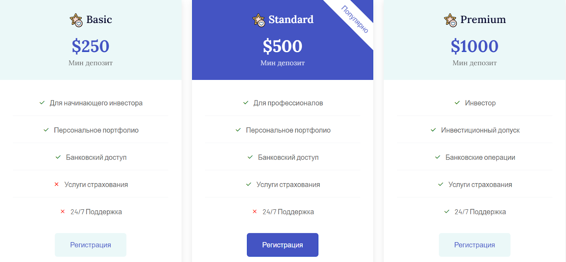
Task: Click the star icon beside Standard
Action: pyautogui.click(x=259, y=20)
